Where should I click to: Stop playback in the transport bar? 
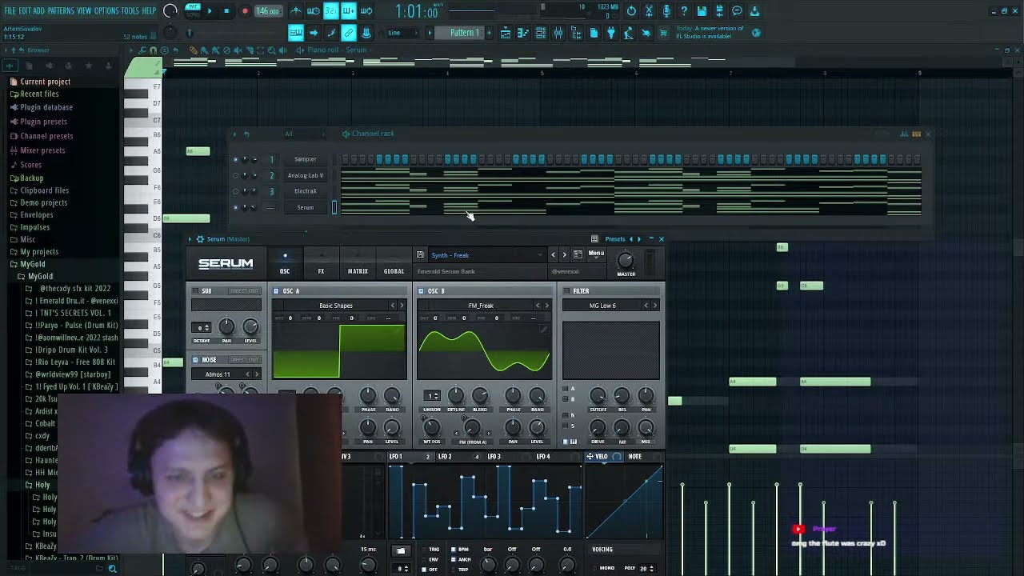[226, 11]
